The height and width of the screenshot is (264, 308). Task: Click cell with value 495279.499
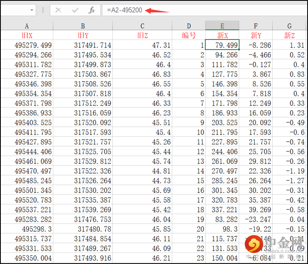click(27, 45)
